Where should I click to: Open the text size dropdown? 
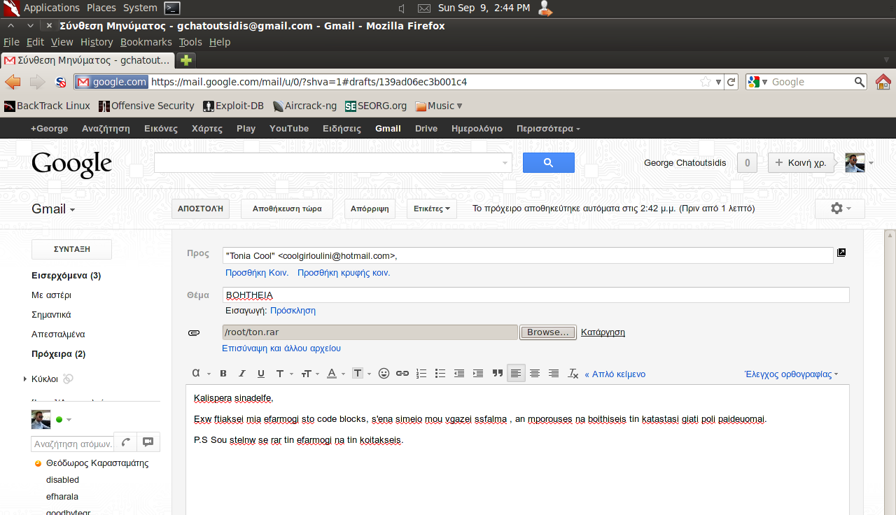309,374
